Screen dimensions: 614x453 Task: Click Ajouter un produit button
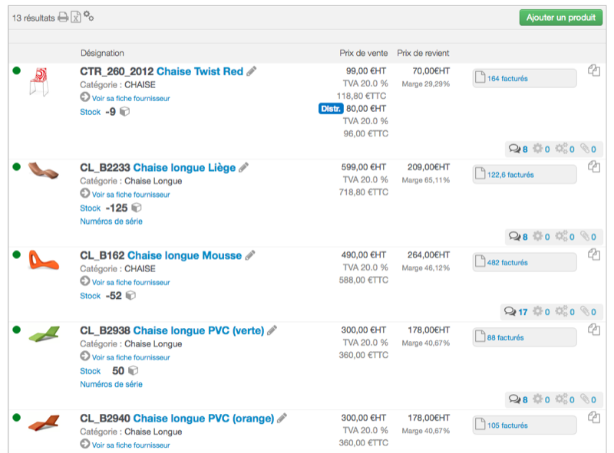coord(561,18)
